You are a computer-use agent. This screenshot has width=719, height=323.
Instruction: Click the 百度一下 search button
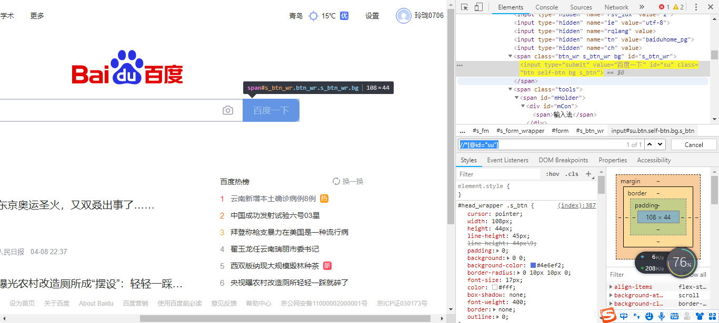click(x=271, y=110)
